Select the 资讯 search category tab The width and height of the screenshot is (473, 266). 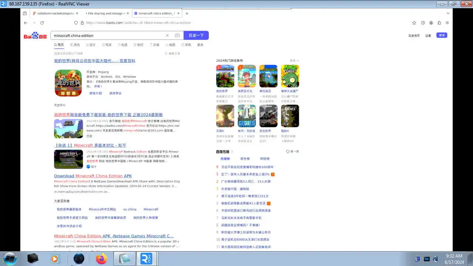75,45
